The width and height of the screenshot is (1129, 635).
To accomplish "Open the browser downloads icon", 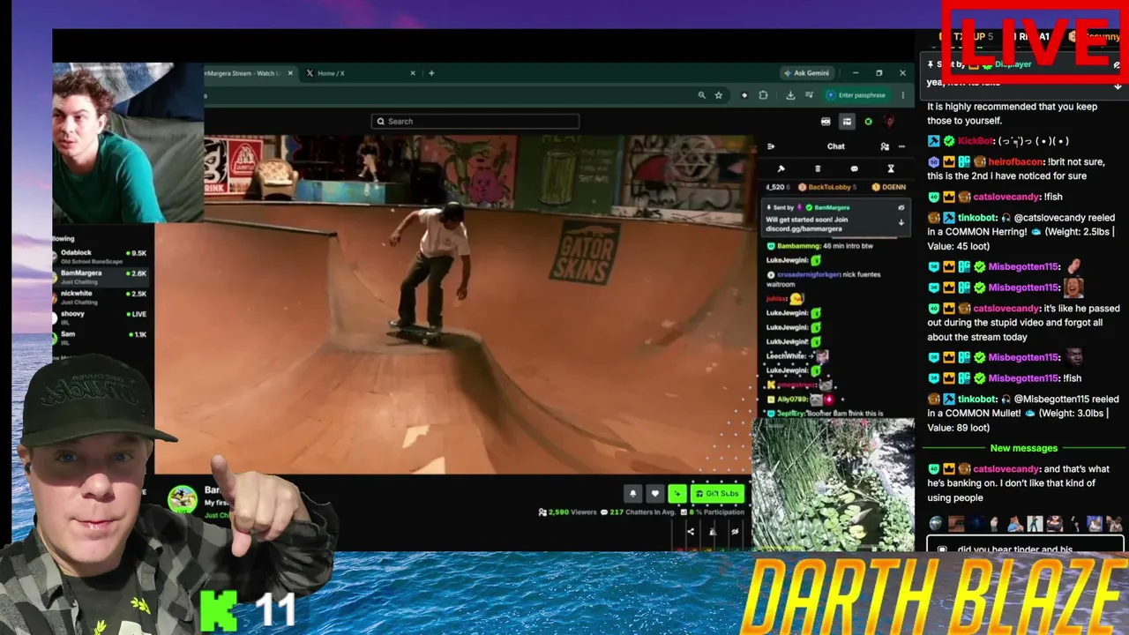I will coord(790,95).
